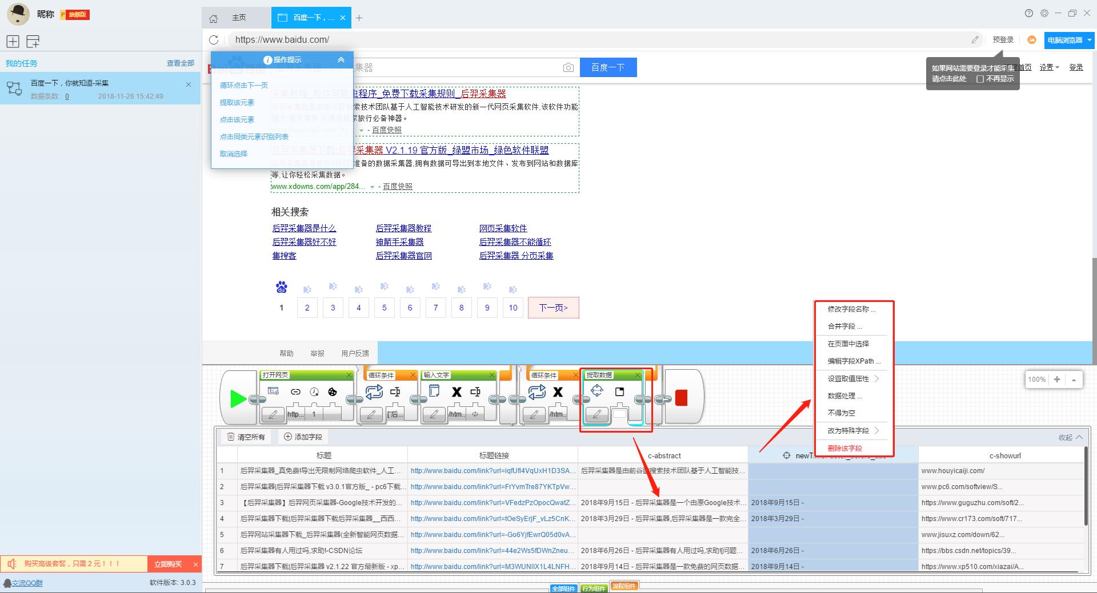The height and width of the screenshot is (593, 1097).
Task: Zoom out workflow with minus button
Action: coord(1074,380)
